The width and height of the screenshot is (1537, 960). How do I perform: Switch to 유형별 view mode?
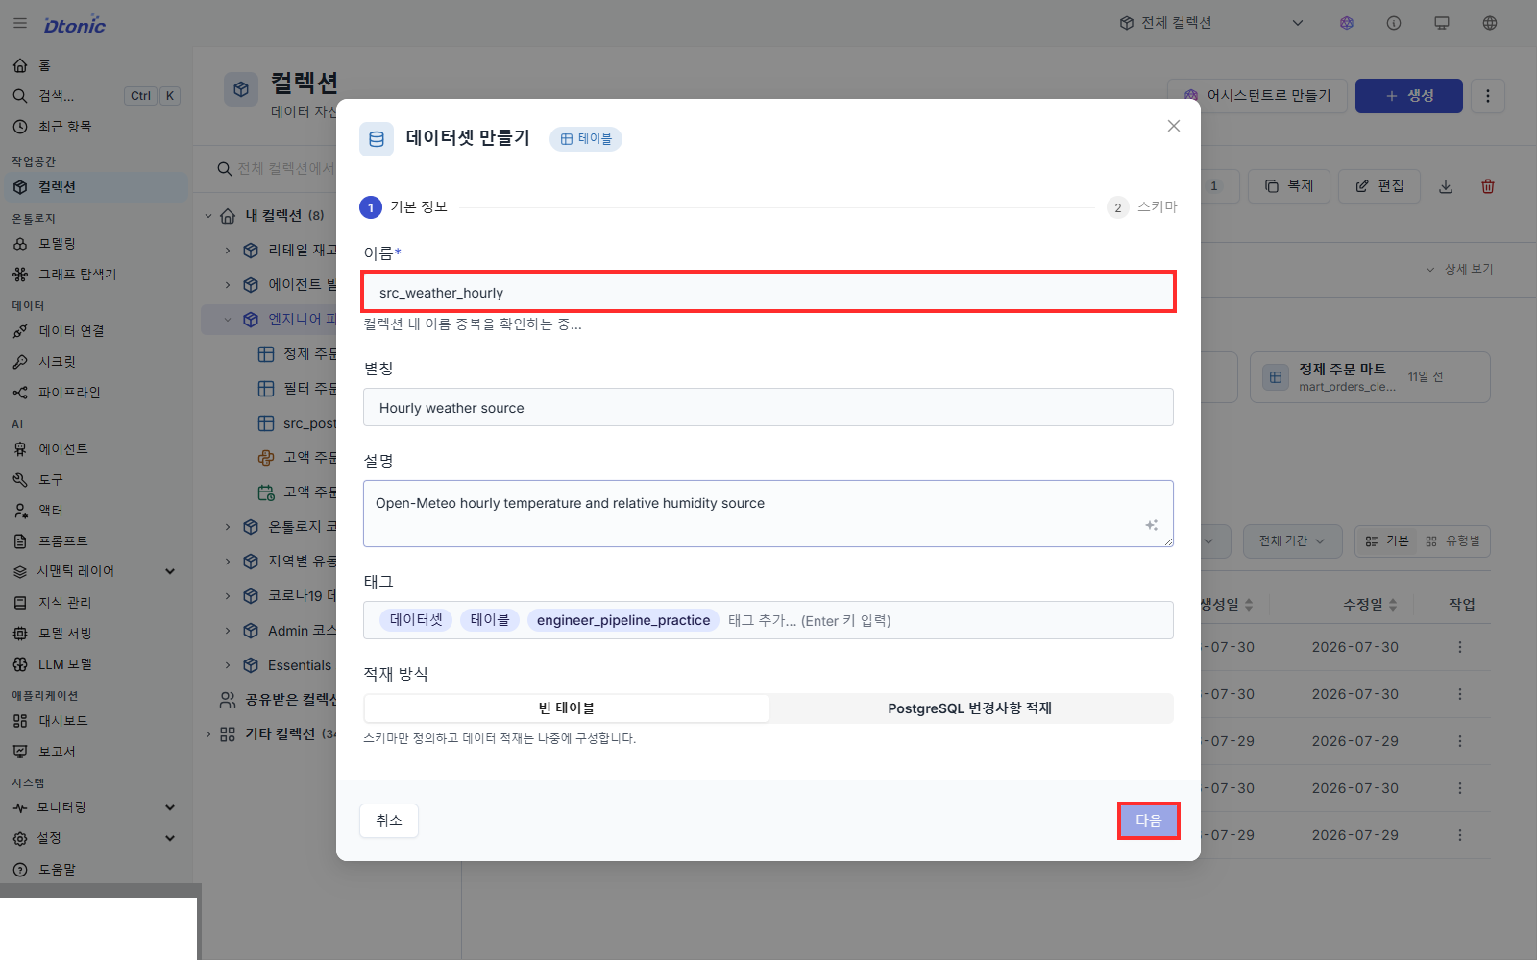click(1452, 541)
